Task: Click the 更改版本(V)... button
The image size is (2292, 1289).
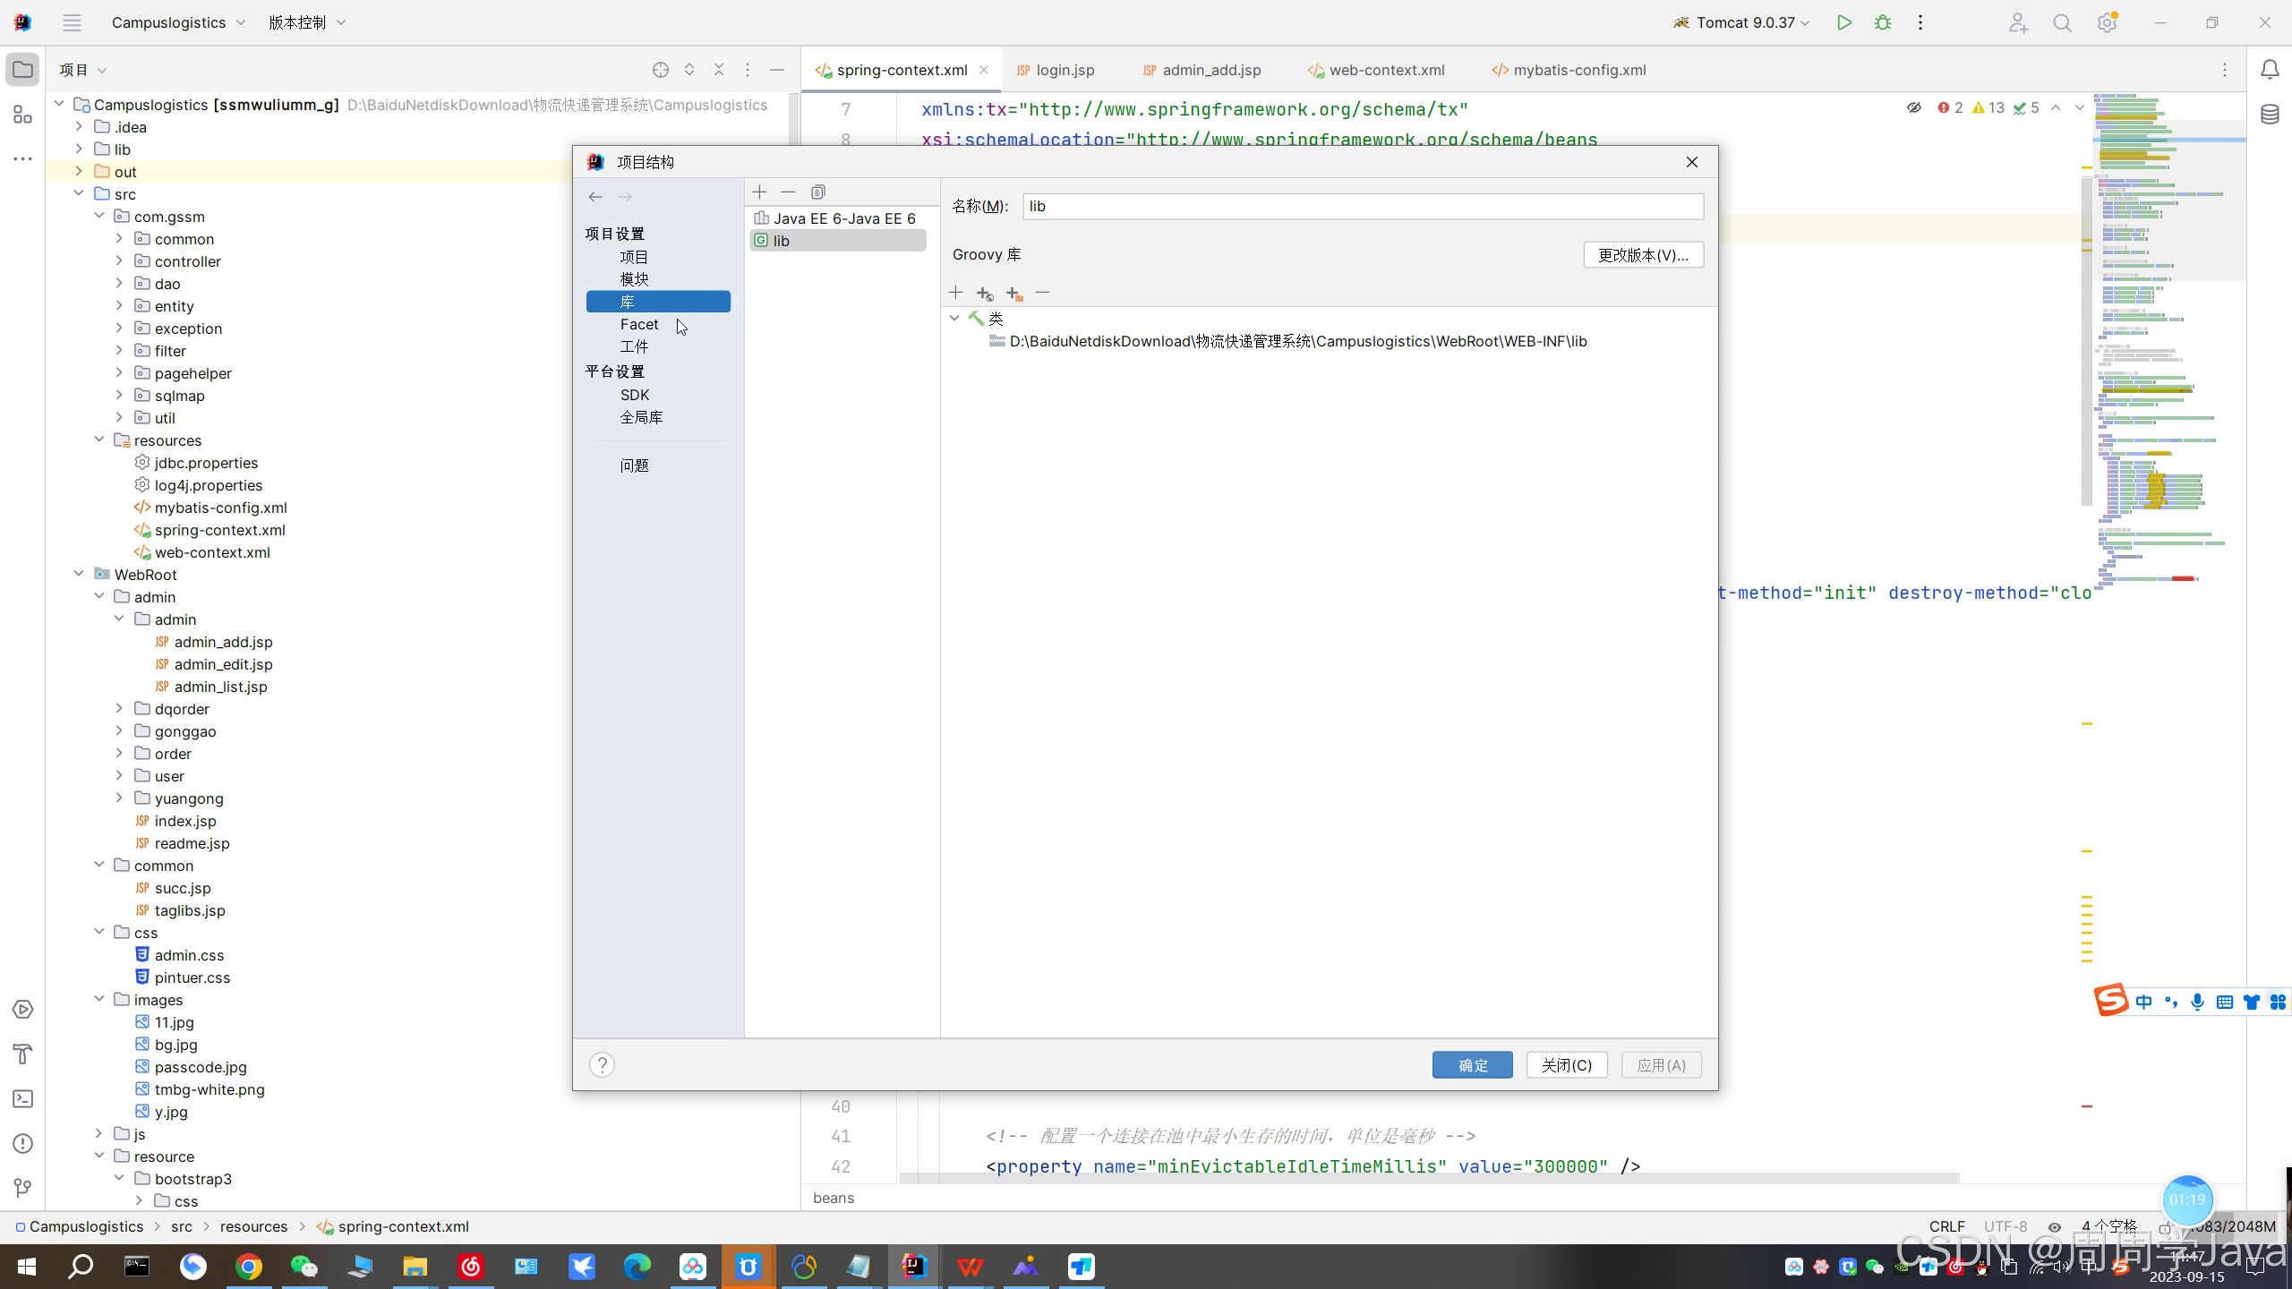Action: coord(1643,255)
